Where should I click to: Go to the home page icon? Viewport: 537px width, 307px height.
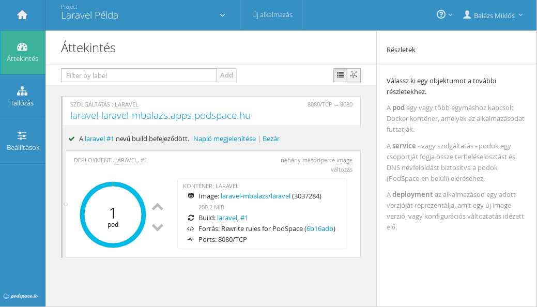pos(22,15)
